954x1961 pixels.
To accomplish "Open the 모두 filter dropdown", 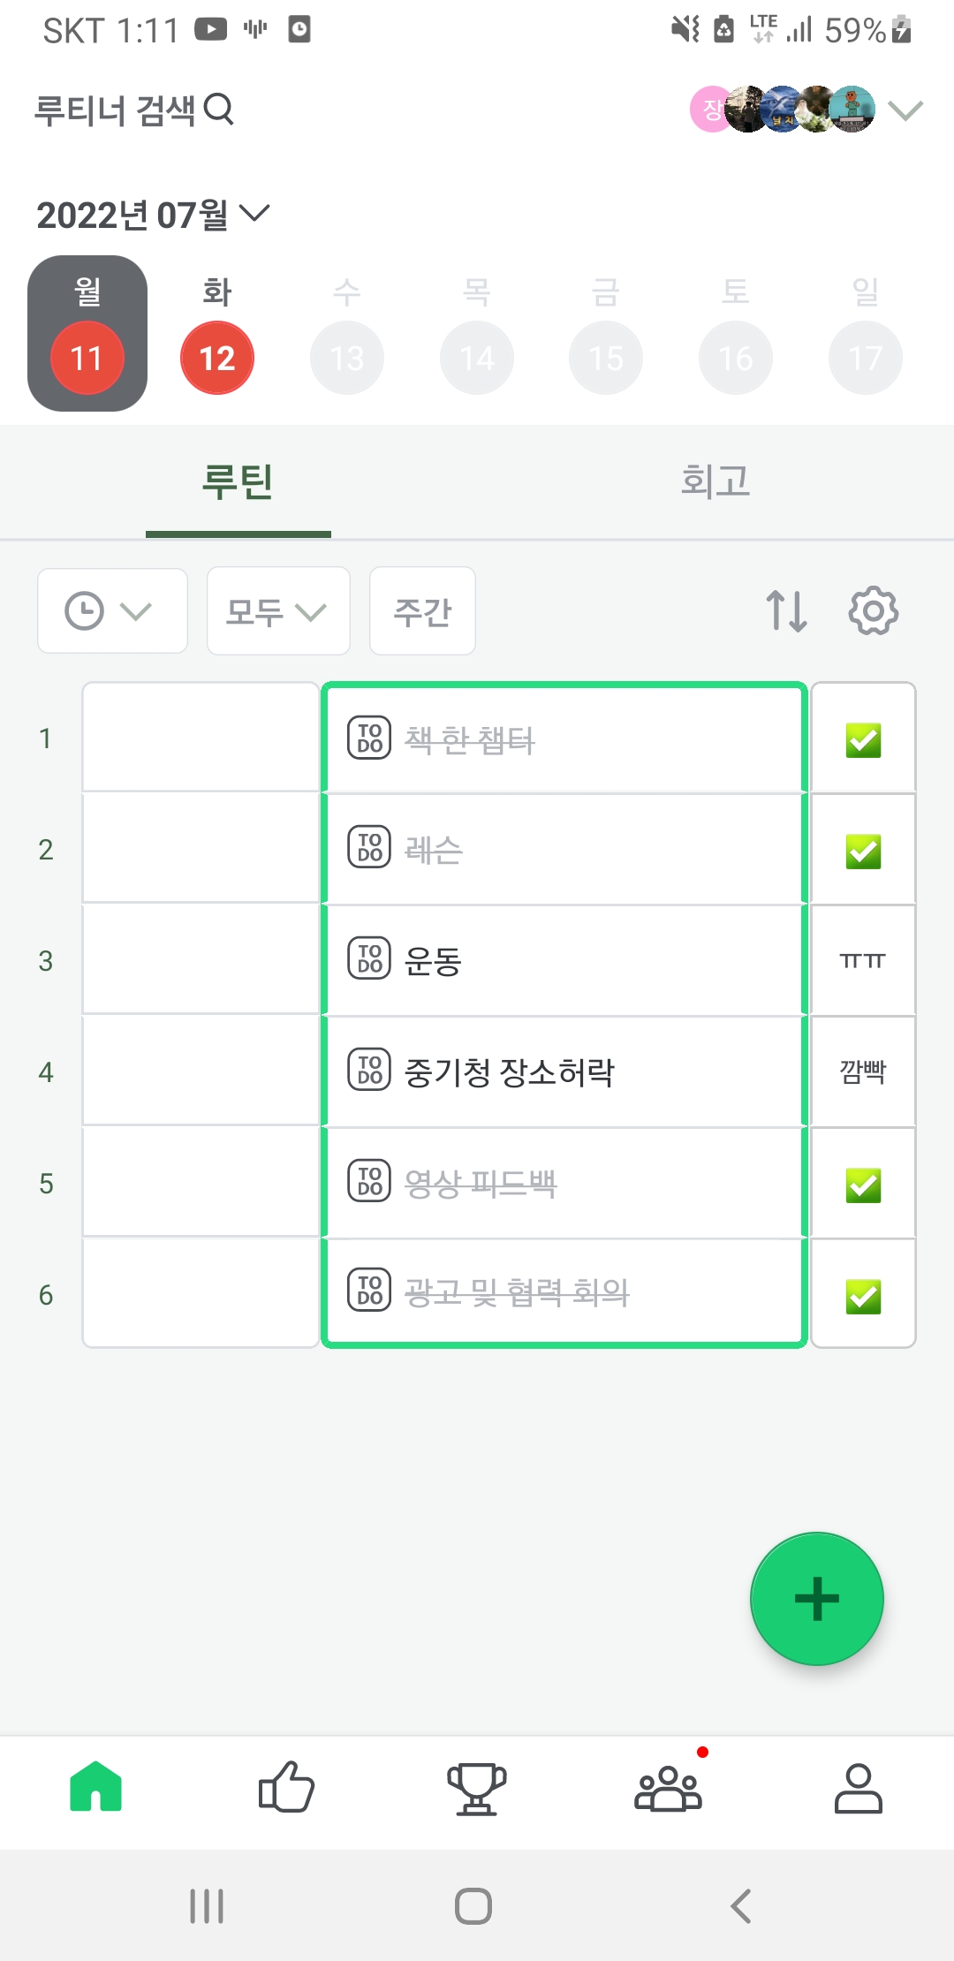I will click(x=277, y=610).
